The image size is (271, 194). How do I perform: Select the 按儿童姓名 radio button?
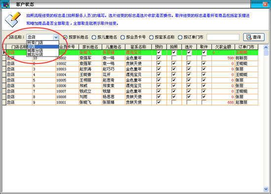[x=94, y=37]
